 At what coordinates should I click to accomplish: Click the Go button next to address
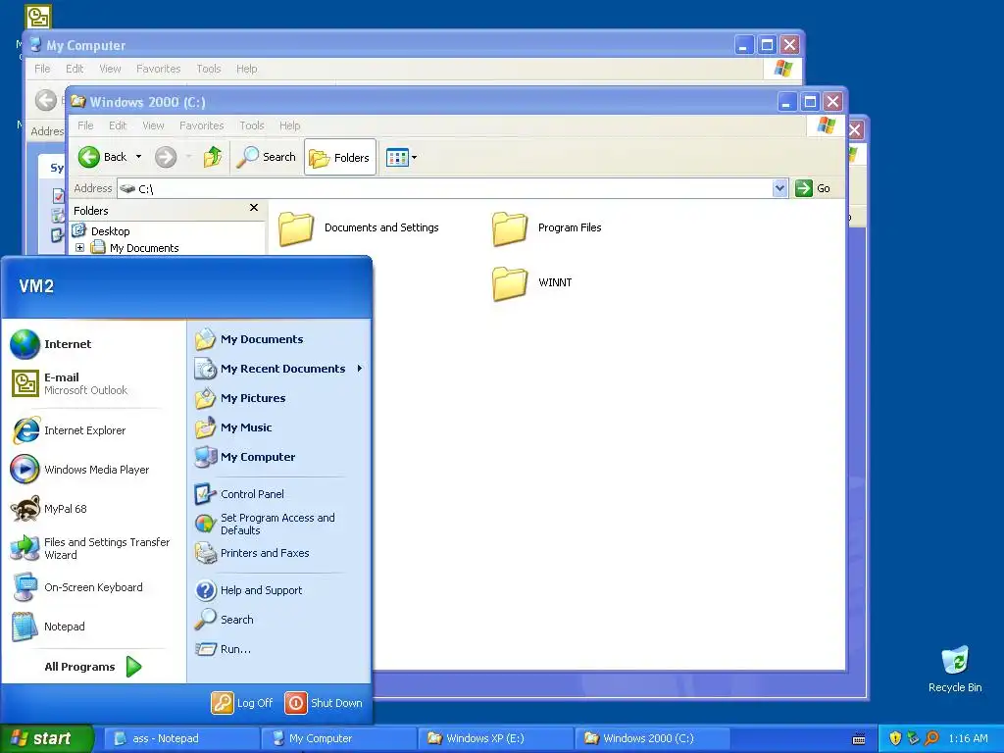813,188
